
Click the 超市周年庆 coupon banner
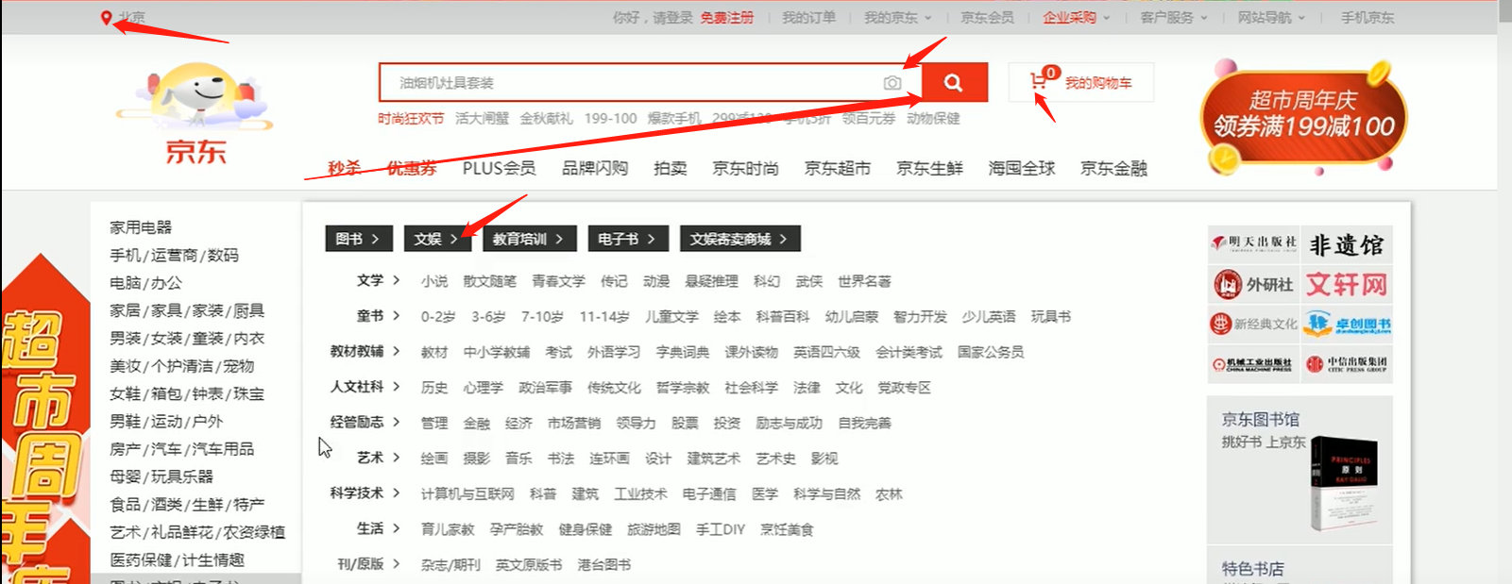coord(1303,116)
